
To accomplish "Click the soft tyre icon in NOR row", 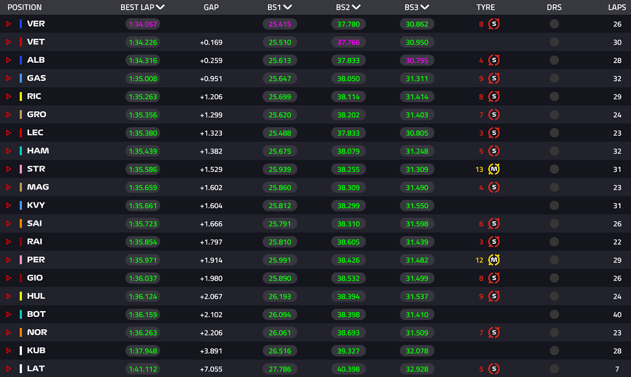I will pyautogui.click(x=494, y=332).
